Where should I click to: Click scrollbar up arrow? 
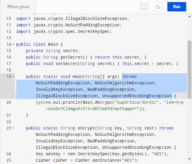click(189, 16)
